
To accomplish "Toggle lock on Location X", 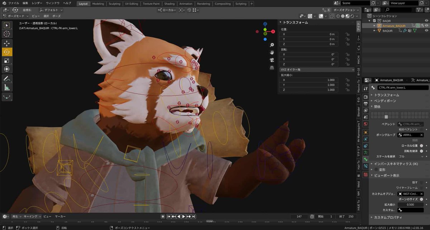I will 347,34.
